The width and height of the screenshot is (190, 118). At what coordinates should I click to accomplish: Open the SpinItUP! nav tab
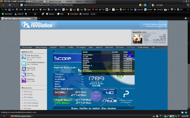pyautogui.click(x=53, y=47)
